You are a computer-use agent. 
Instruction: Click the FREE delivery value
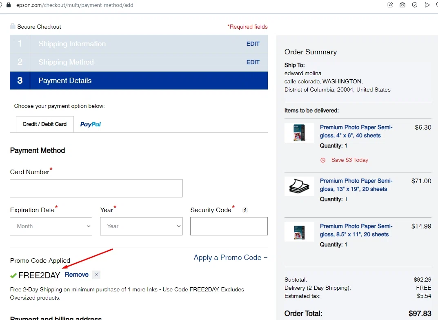coord(423,288)
